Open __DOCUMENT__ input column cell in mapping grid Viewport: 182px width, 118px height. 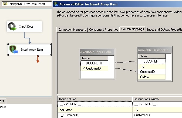pos(95,104)
